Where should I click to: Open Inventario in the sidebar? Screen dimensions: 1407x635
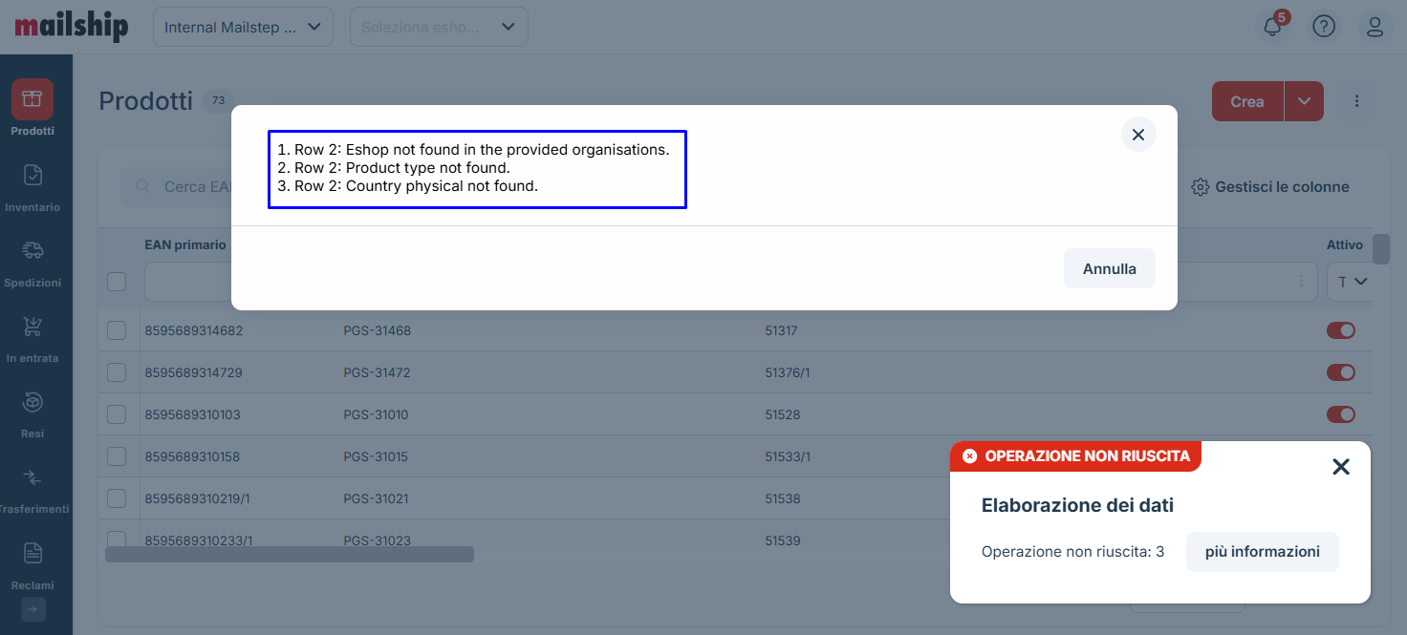coord(32,186)
